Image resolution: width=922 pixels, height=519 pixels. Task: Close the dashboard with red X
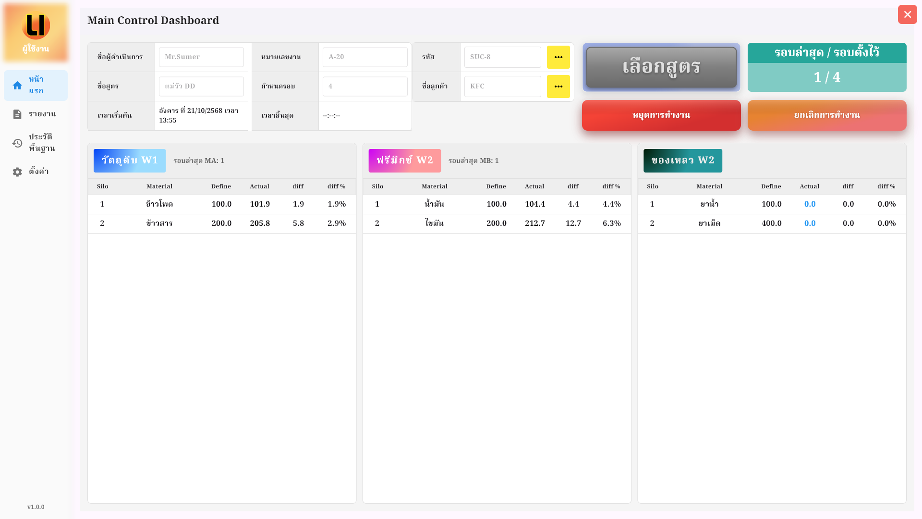point(907,14)
